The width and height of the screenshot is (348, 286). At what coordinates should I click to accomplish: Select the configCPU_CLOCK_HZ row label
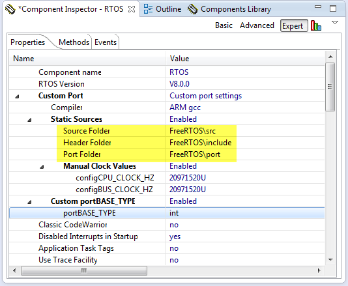[x=115, y=178]
